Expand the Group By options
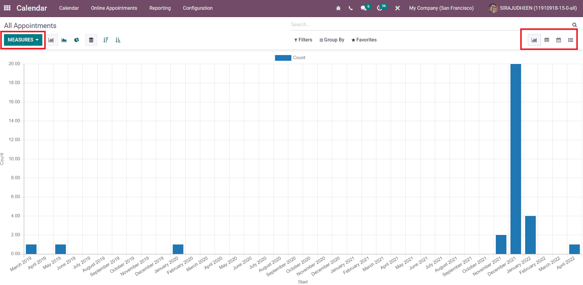The image size is (583, 285). 332,40
